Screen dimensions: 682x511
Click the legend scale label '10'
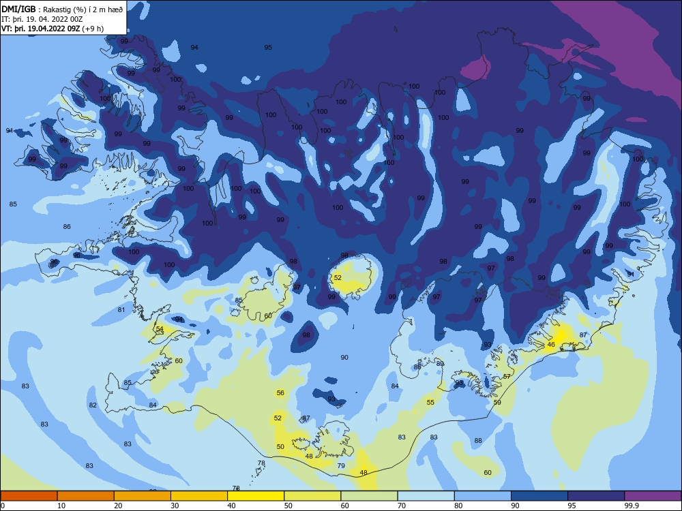click(x=61, y=506)
